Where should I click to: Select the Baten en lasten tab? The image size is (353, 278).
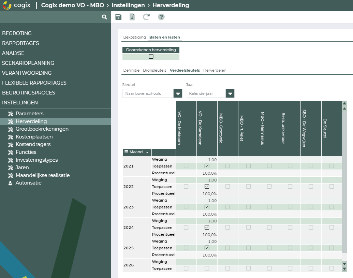coord(165,37)
